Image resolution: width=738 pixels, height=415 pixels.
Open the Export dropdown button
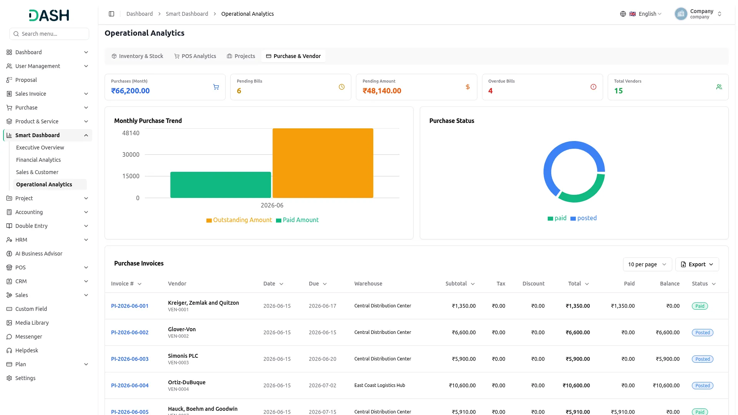[697, 264]
